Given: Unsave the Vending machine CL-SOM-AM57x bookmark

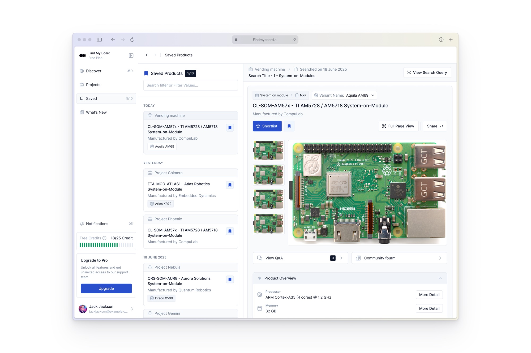Looking at the screenshot, I should click(x=230, y=128).
